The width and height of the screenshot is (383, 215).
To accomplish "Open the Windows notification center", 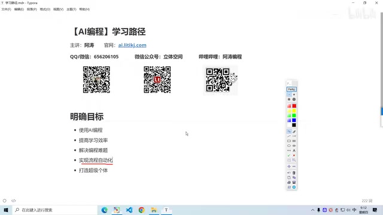I will point(375,210).
